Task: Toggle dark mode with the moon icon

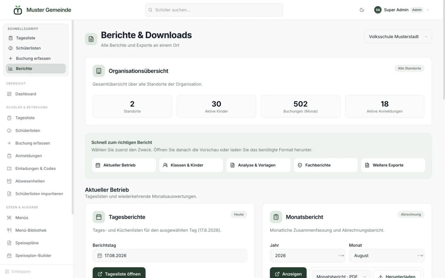Action: (x=362, y=10)
